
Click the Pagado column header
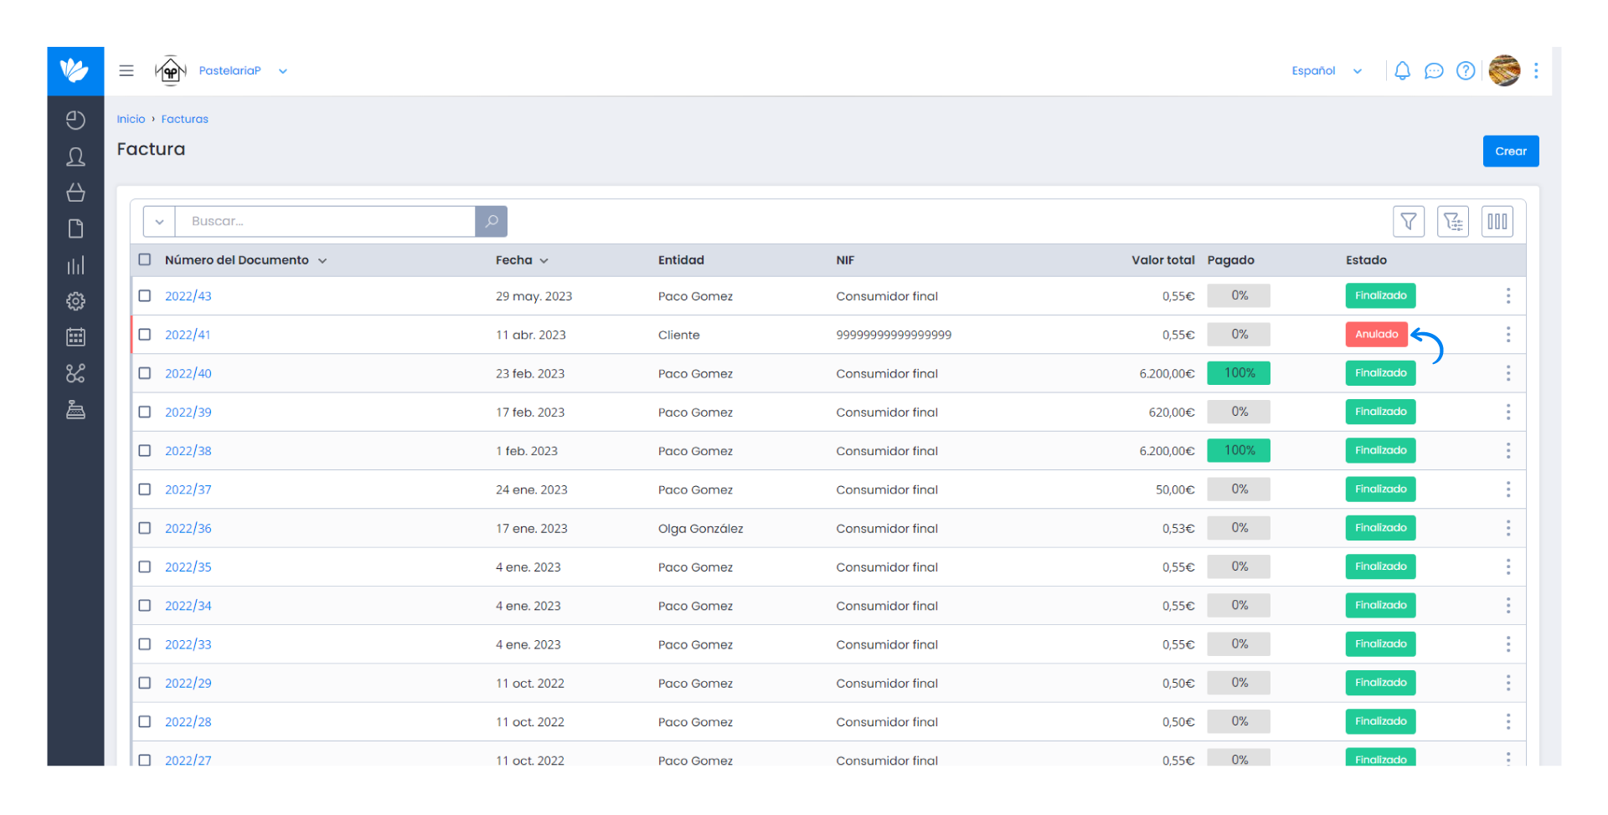tap(1230, 260)
